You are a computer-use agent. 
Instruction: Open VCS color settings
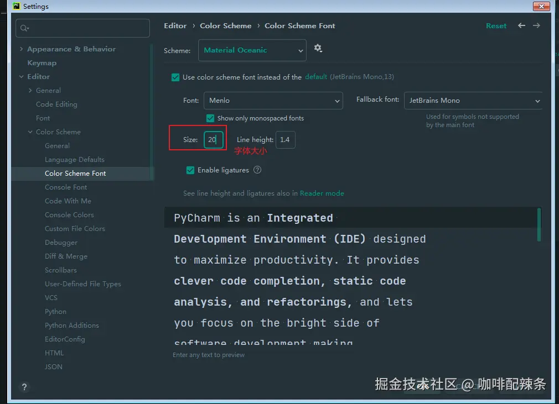[51, 297]
